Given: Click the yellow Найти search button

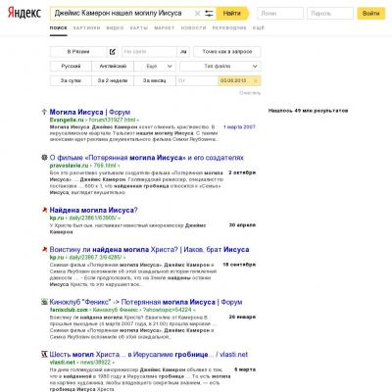Looking at the screenshot, I should pos(232,14).
